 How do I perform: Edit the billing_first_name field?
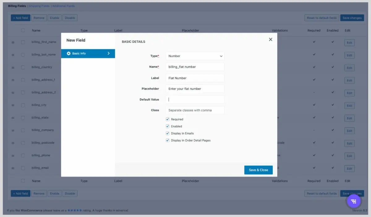tap(349, 43)
